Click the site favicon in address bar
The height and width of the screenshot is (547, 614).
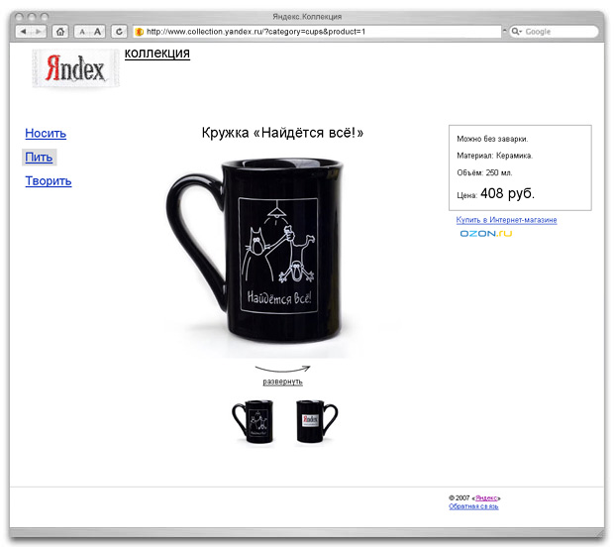(140, 32)
